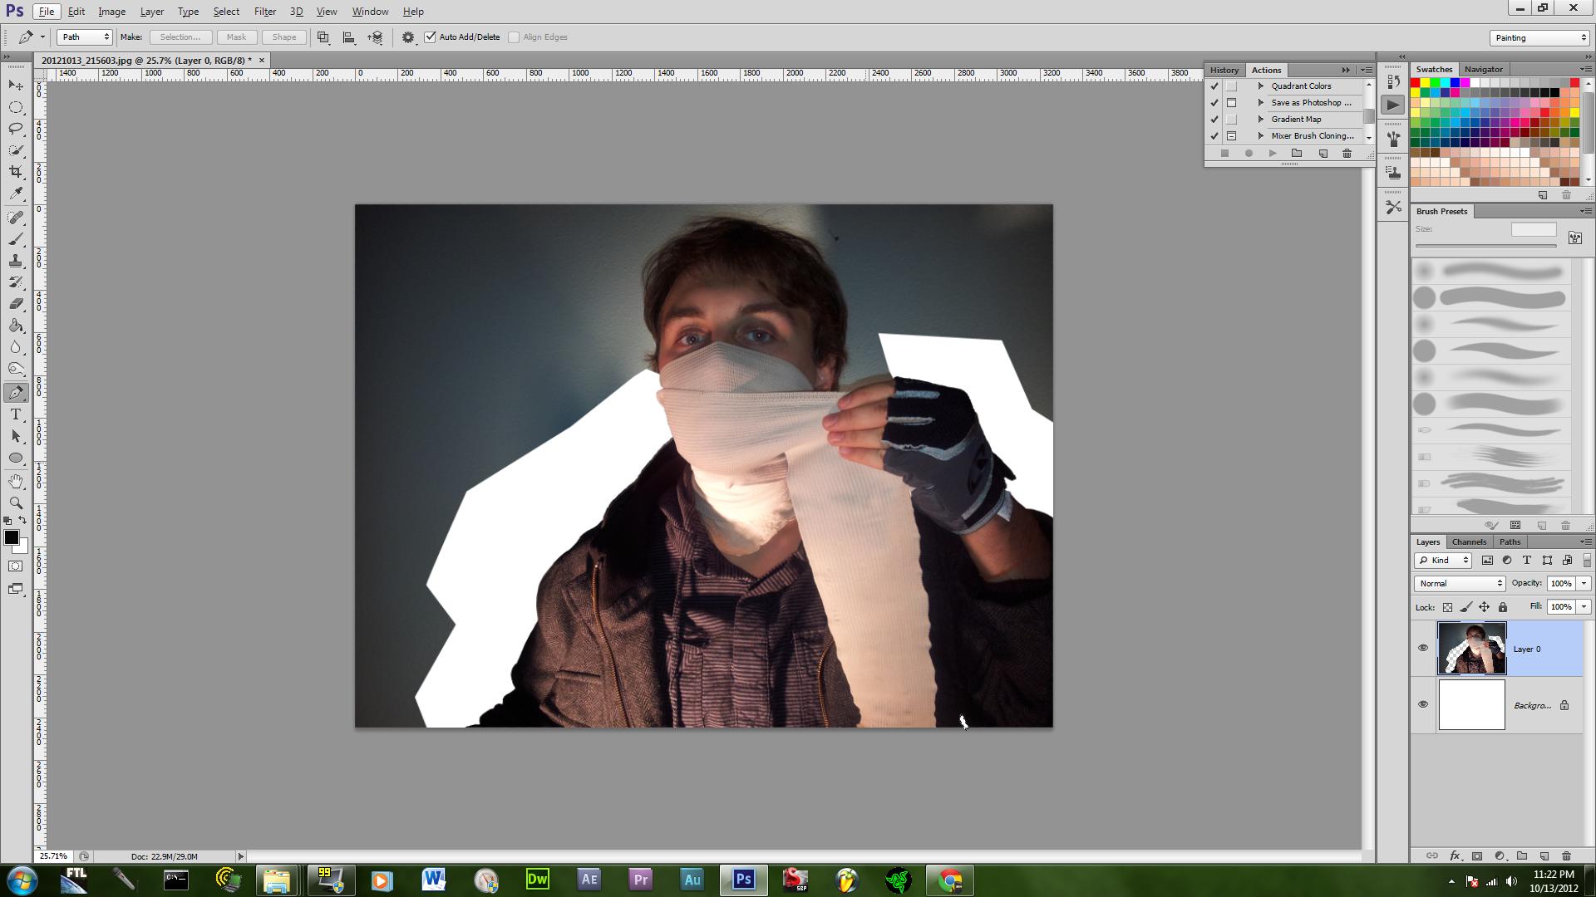1596x897 pixels.
Task: Open the Filter menu
Action: (x=264, y=12)
